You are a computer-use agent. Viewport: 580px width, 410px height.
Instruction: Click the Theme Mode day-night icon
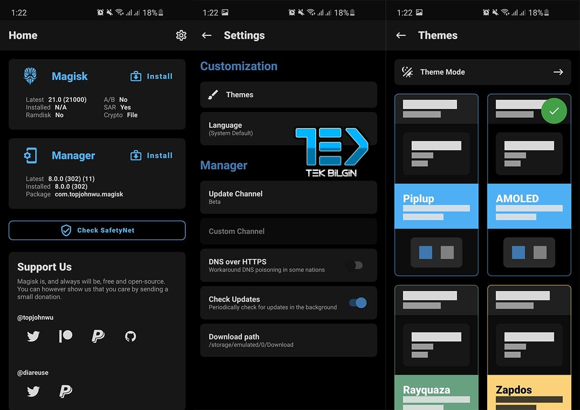pyautogui.click(x=407, y=72)
